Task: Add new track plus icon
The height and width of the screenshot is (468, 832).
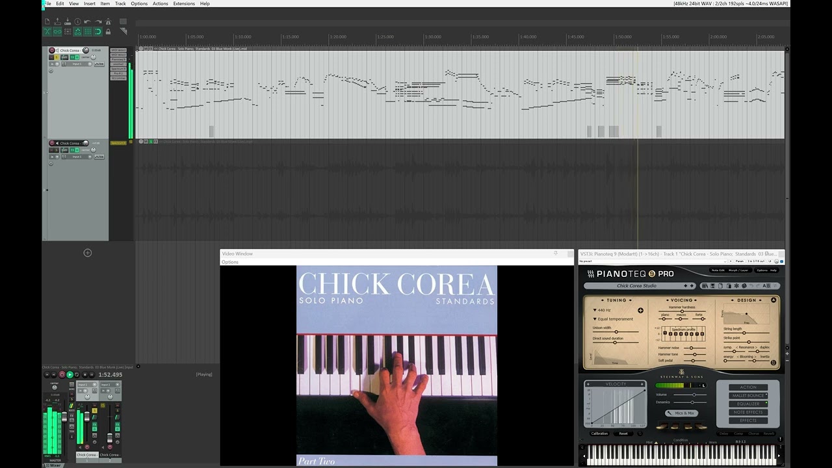Action: 88,253
